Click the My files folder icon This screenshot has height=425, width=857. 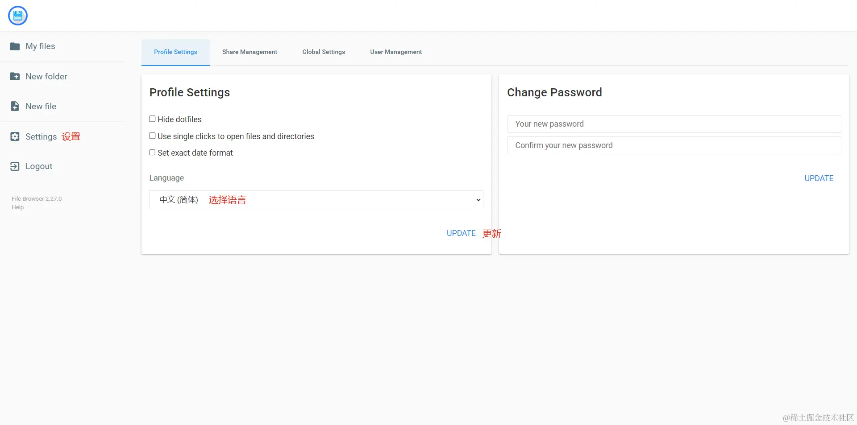pos(15,46)
